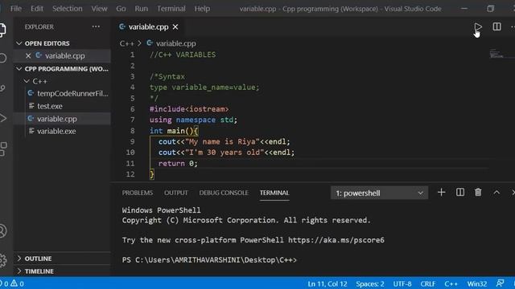Screen dimensions: 515x289
Task: Collapse the CPP Programming workspace section
Action: (62, 69)
